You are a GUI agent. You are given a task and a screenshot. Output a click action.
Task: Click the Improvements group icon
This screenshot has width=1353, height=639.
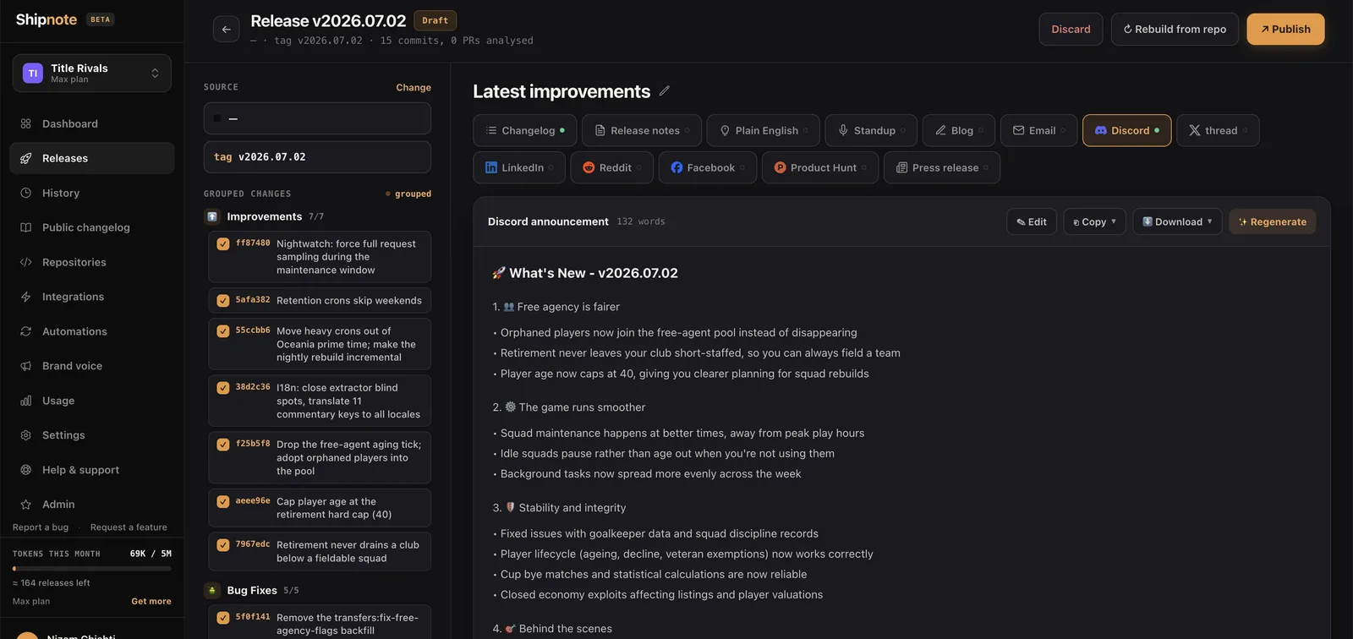[x=212, y=216]
